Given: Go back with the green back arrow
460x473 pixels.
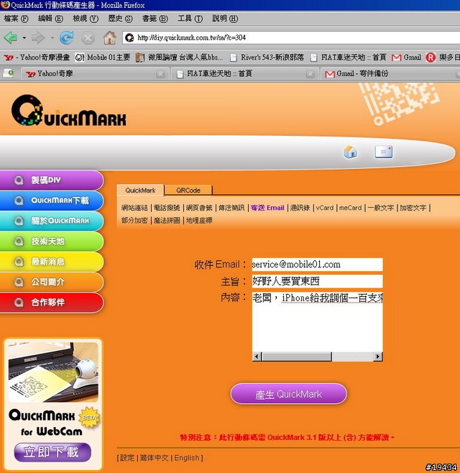Looking at the screenshot, I should tap(11, 38).
